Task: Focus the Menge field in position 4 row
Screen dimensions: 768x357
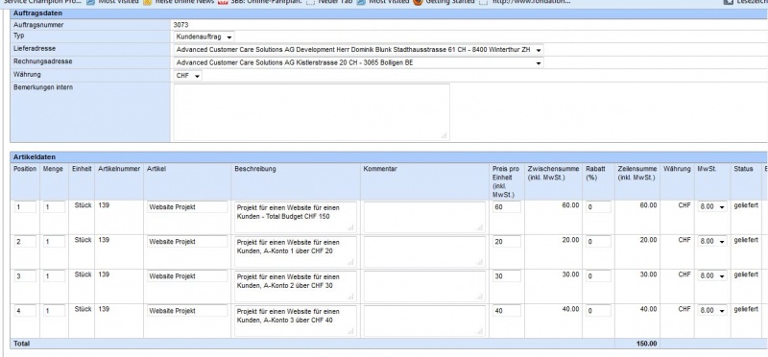Action: 54,311
